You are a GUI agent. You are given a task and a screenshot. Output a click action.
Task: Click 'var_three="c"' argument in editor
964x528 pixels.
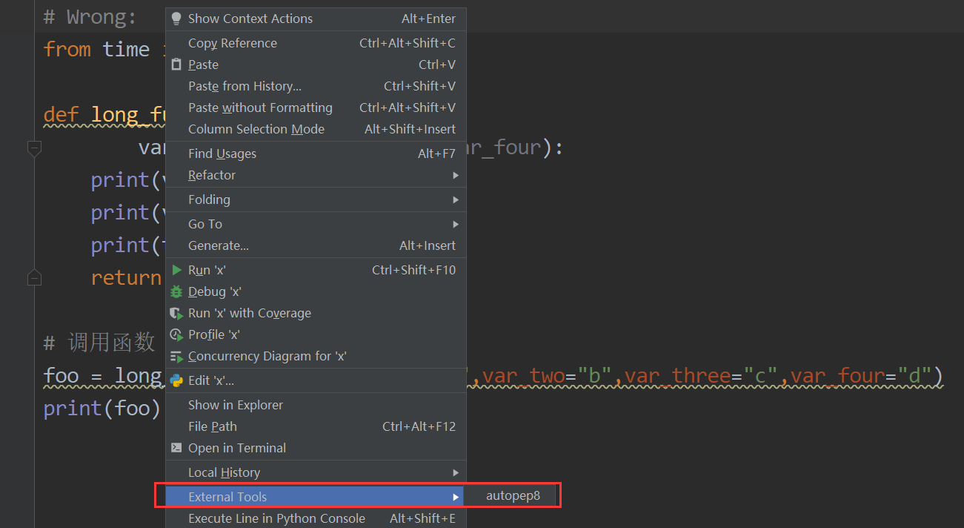pos(701,376)
